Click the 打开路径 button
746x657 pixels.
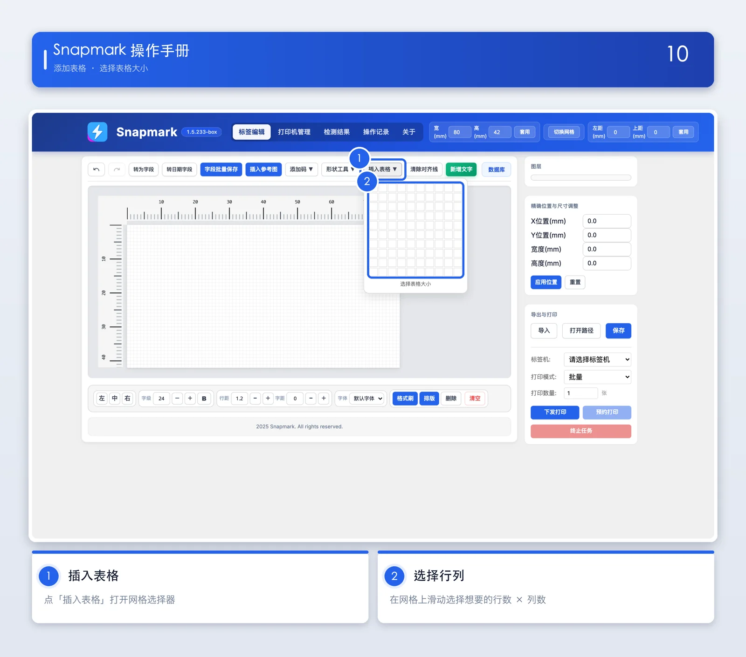click(x=581, y=331)
